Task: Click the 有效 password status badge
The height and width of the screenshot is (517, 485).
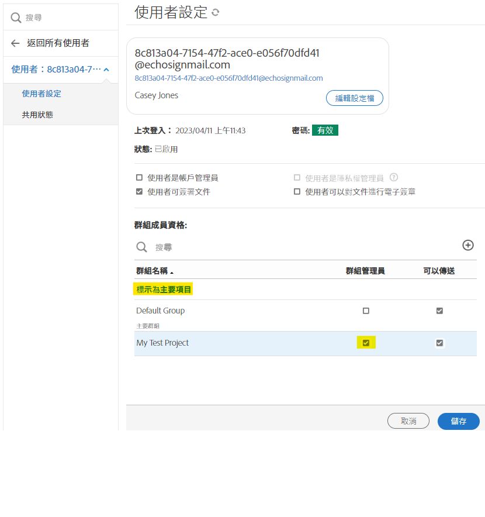Action: (x=325, y=130)
